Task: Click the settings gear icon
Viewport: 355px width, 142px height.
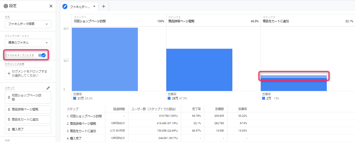Action: 5,6
